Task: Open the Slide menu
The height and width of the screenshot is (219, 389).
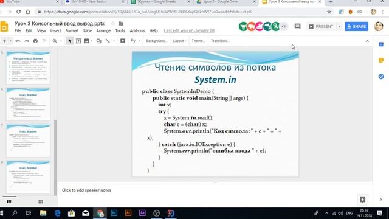Action: tap(88, 31)
